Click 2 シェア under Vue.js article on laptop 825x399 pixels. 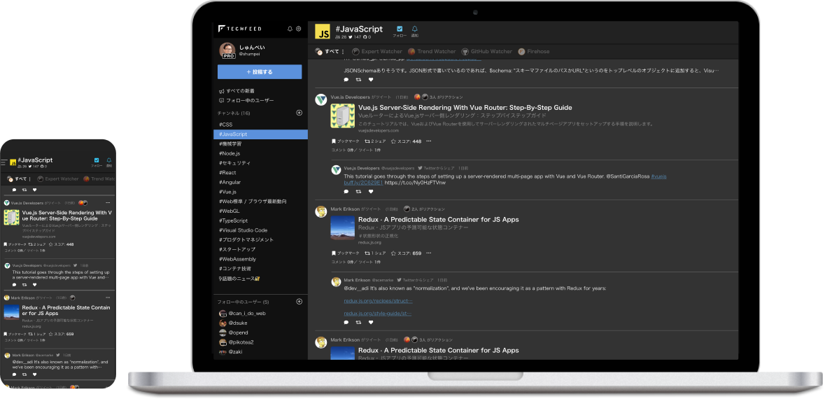click(x=375, y=141)
